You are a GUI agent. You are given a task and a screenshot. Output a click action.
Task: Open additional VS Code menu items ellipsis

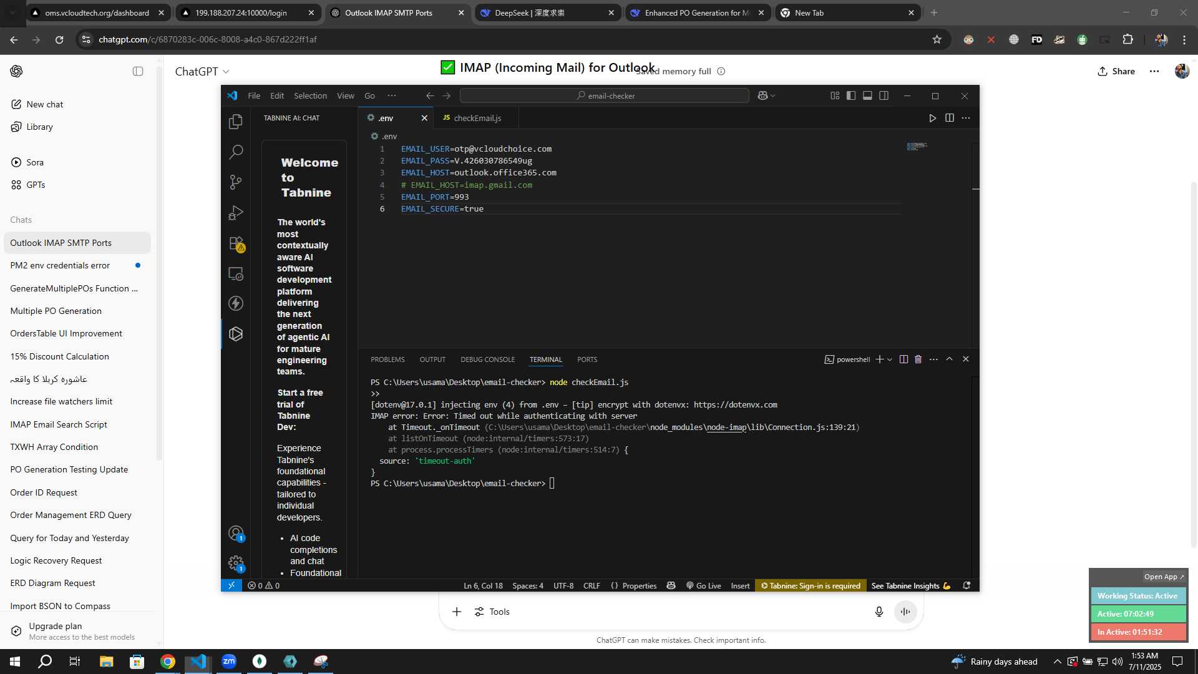(x=392, y=95)
